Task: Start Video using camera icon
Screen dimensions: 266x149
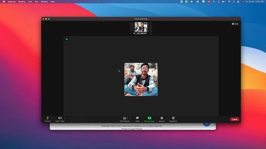Action: (60, 119)
